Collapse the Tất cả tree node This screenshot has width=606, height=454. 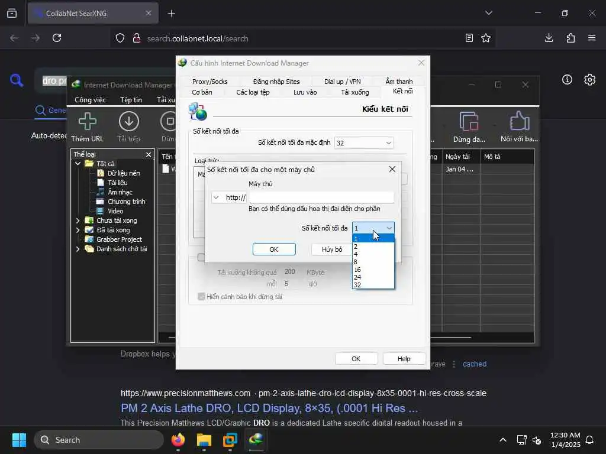pos(78,164)
